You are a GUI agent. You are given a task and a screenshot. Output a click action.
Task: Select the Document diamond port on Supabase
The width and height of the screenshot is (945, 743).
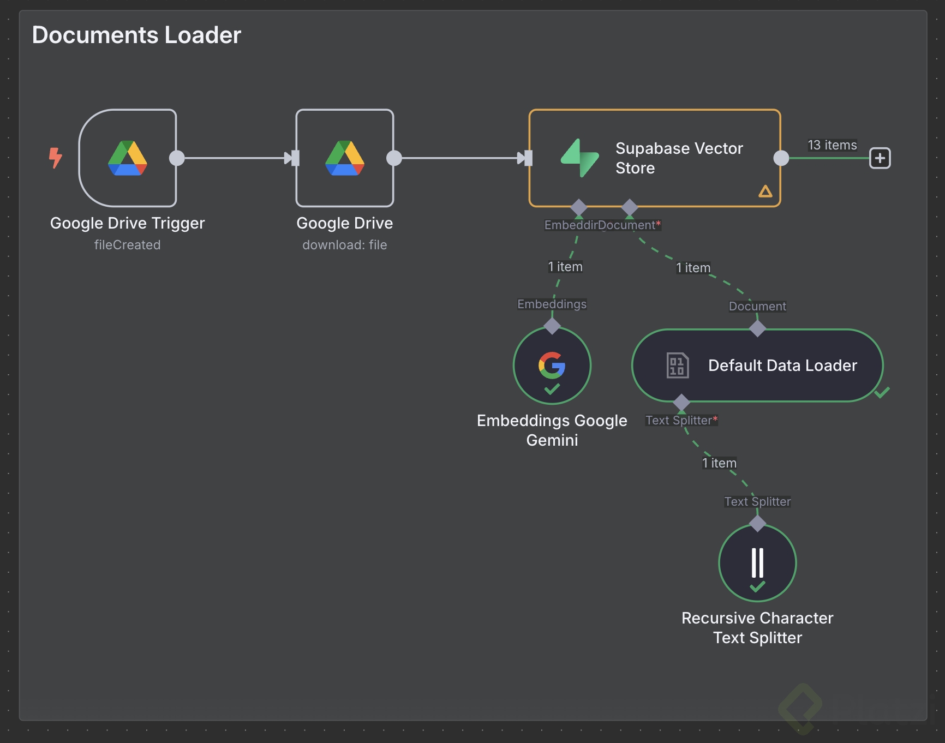click(x=630, y=207)
